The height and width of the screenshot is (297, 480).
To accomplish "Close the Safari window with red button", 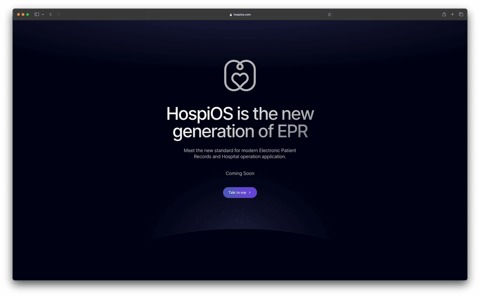I will (18, 15).
